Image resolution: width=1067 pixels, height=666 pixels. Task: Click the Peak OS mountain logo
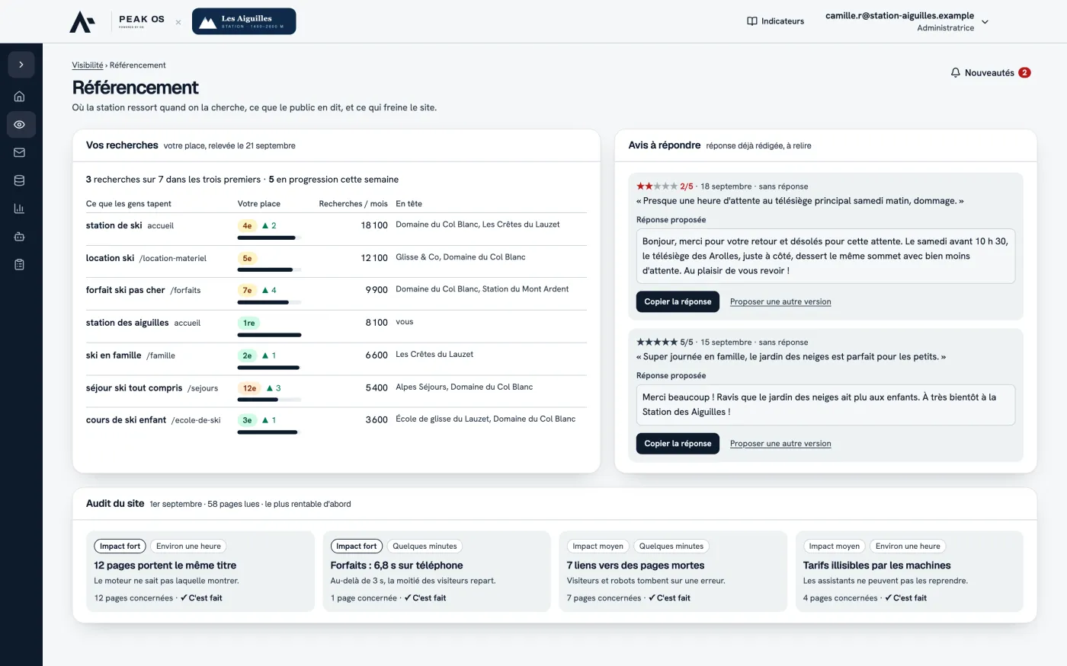point(82,21)
